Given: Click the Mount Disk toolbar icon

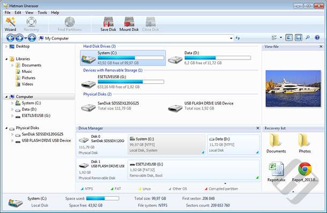Looking at the screenshot, I should (129, 24).
